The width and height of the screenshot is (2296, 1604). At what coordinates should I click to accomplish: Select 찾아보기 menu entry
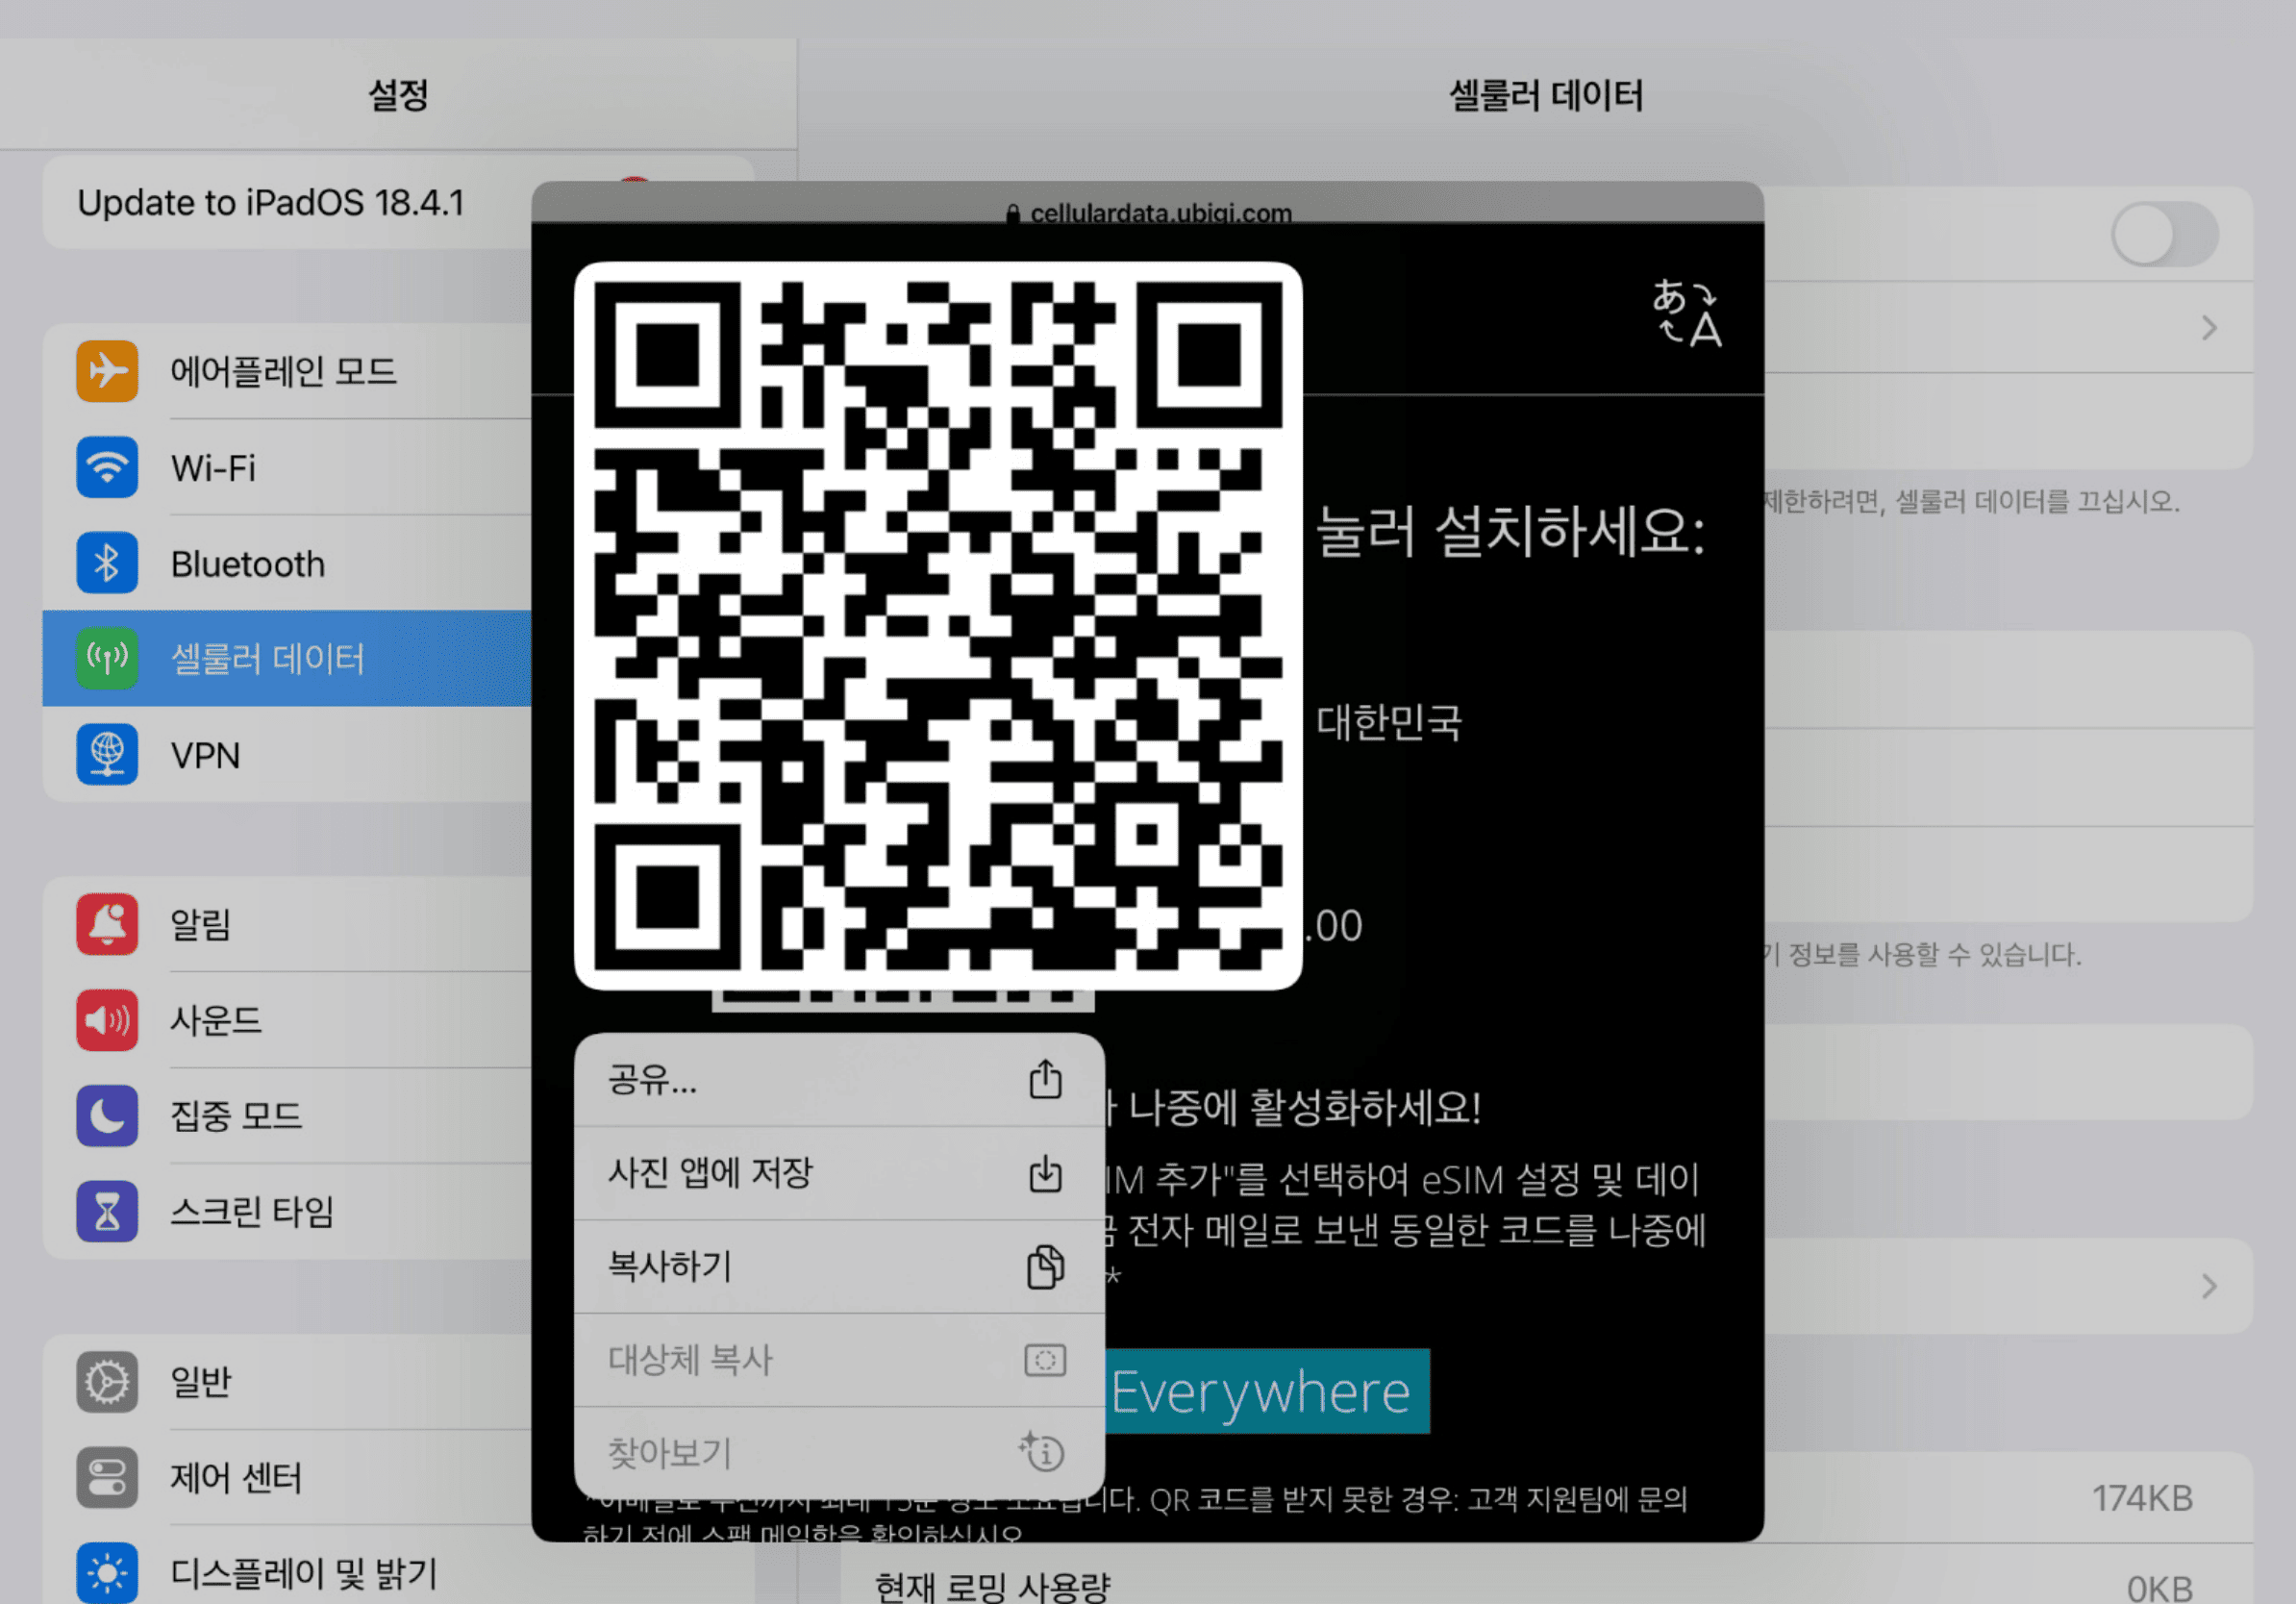(839, 1453)
